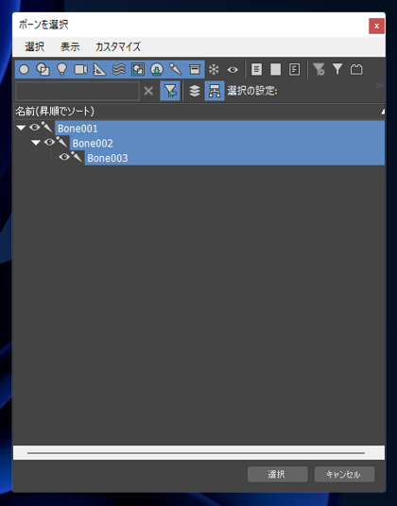Click the キャンセル button
This screenshot has height=506, width=397.
tap(344, 474)
